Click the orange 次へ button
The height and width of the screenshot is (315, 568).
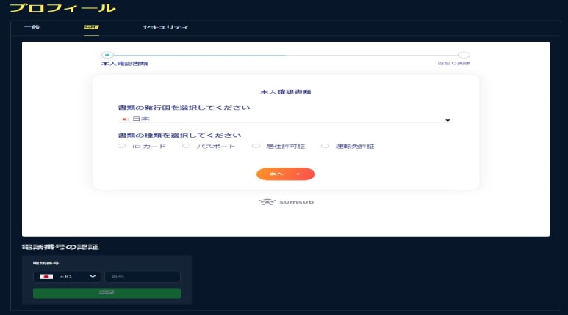(286, 174)
